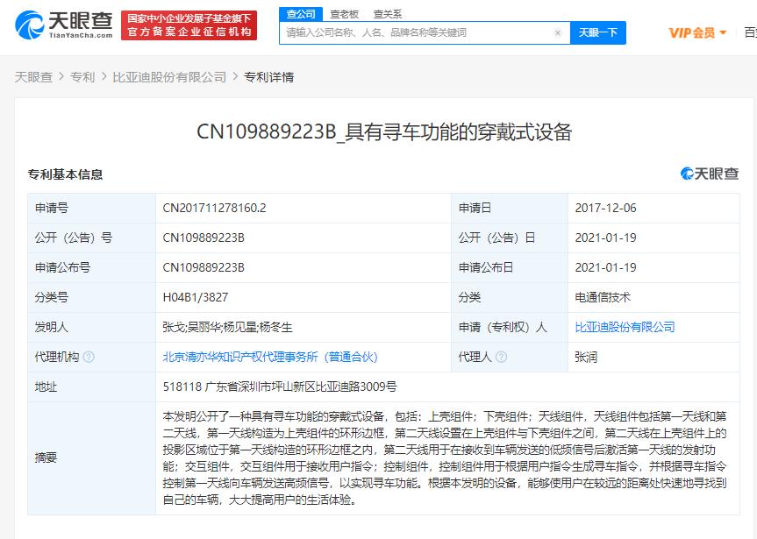Click the classification value 电通信技术
757x539 pixels.
coord(603,297)
